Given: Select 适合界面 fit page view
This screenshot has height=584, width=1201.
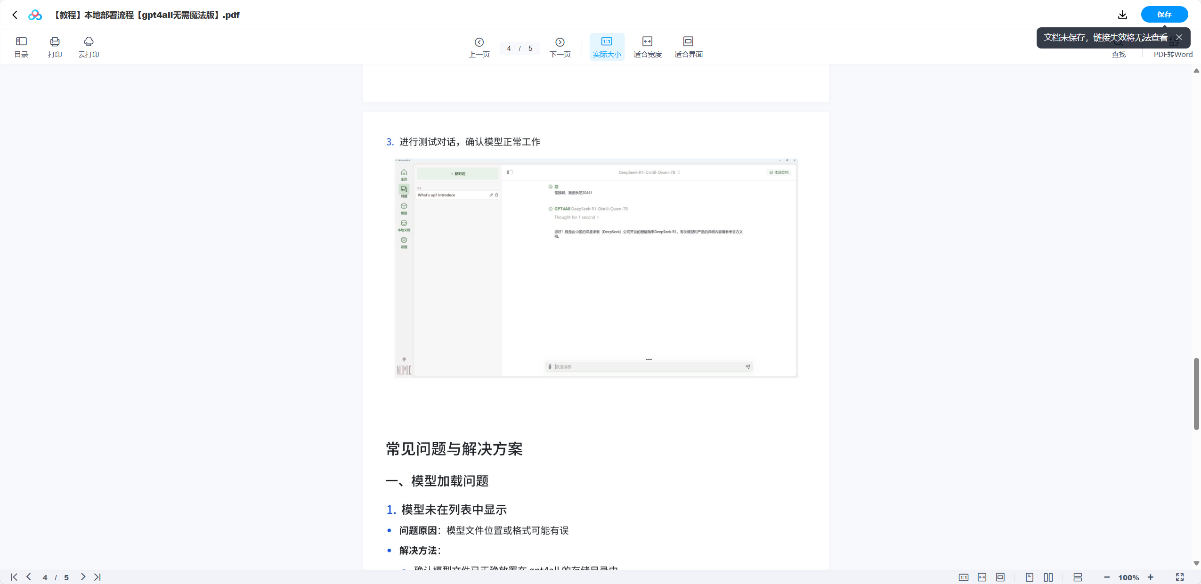Looking at the screenshot, I should (x=688, y=48).
